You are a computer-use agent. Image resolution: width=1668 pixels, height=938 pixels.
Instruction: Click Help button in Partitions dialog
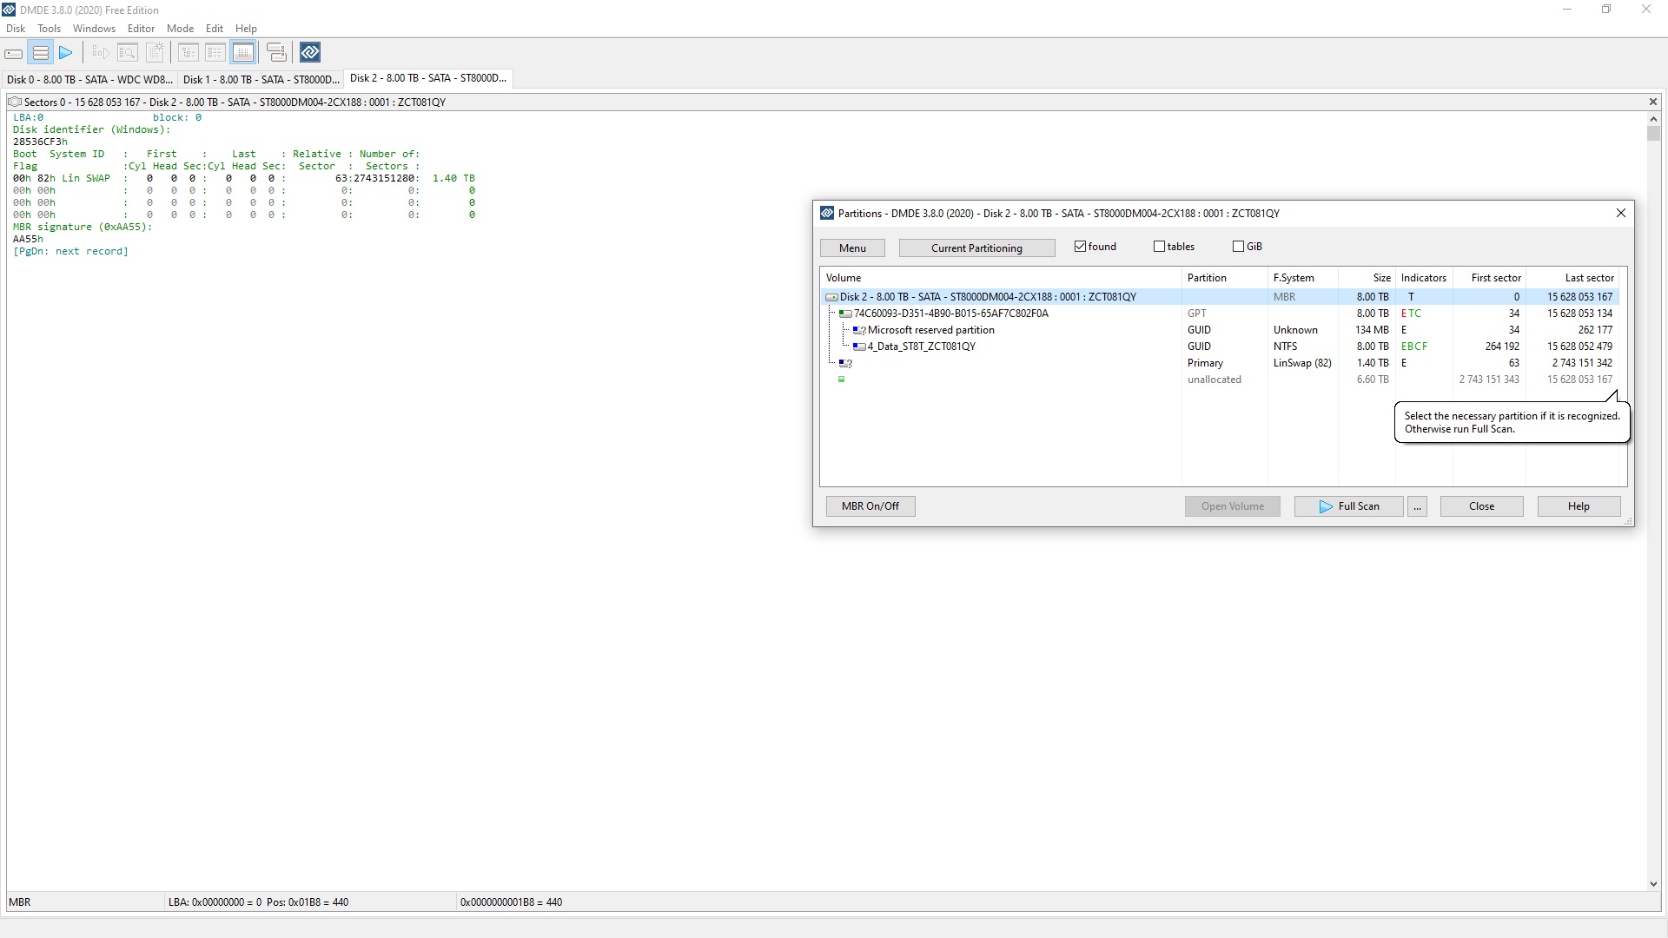[x=1579, y=506]
